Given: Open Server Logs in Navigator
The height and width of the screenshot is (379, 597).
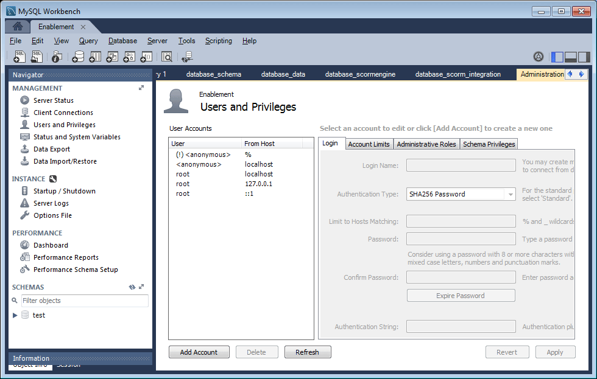Looking at the screenshot, I should (x=51, y=203).
